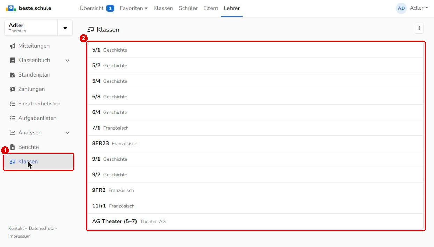Switch to the Klassen top tab
The image size is (434, 247).
tap(163, 8)
